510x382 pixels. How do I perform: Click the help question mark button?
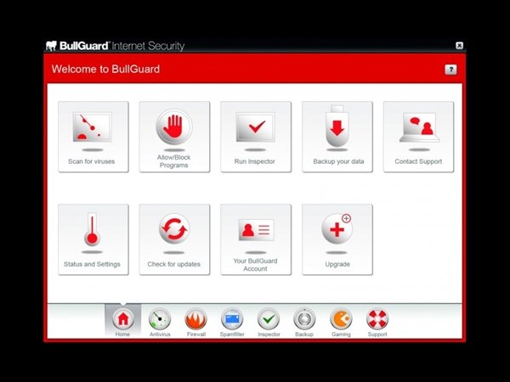450,70
